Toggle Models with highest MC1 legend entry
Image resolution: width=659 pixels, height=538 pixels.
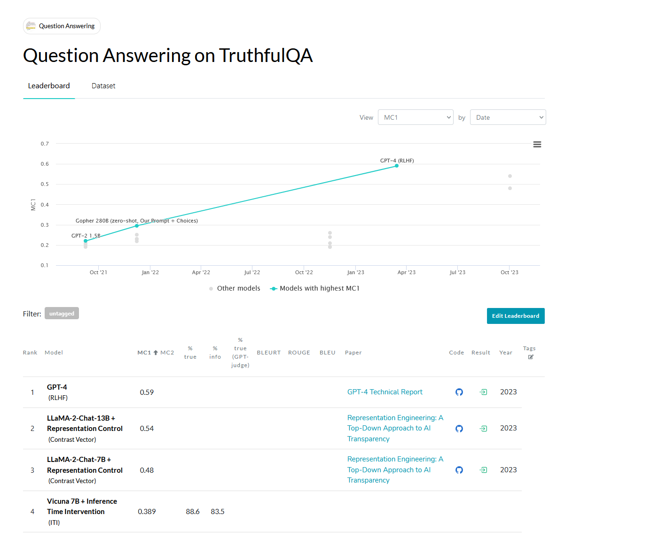pyautogui.click(x=314, y=288)
